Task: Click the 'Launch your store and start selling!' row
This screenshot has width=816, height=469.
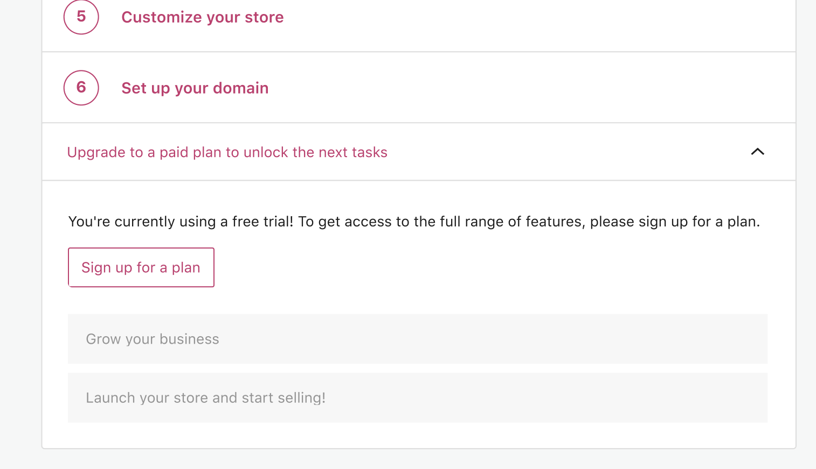Action: [417, 397]
